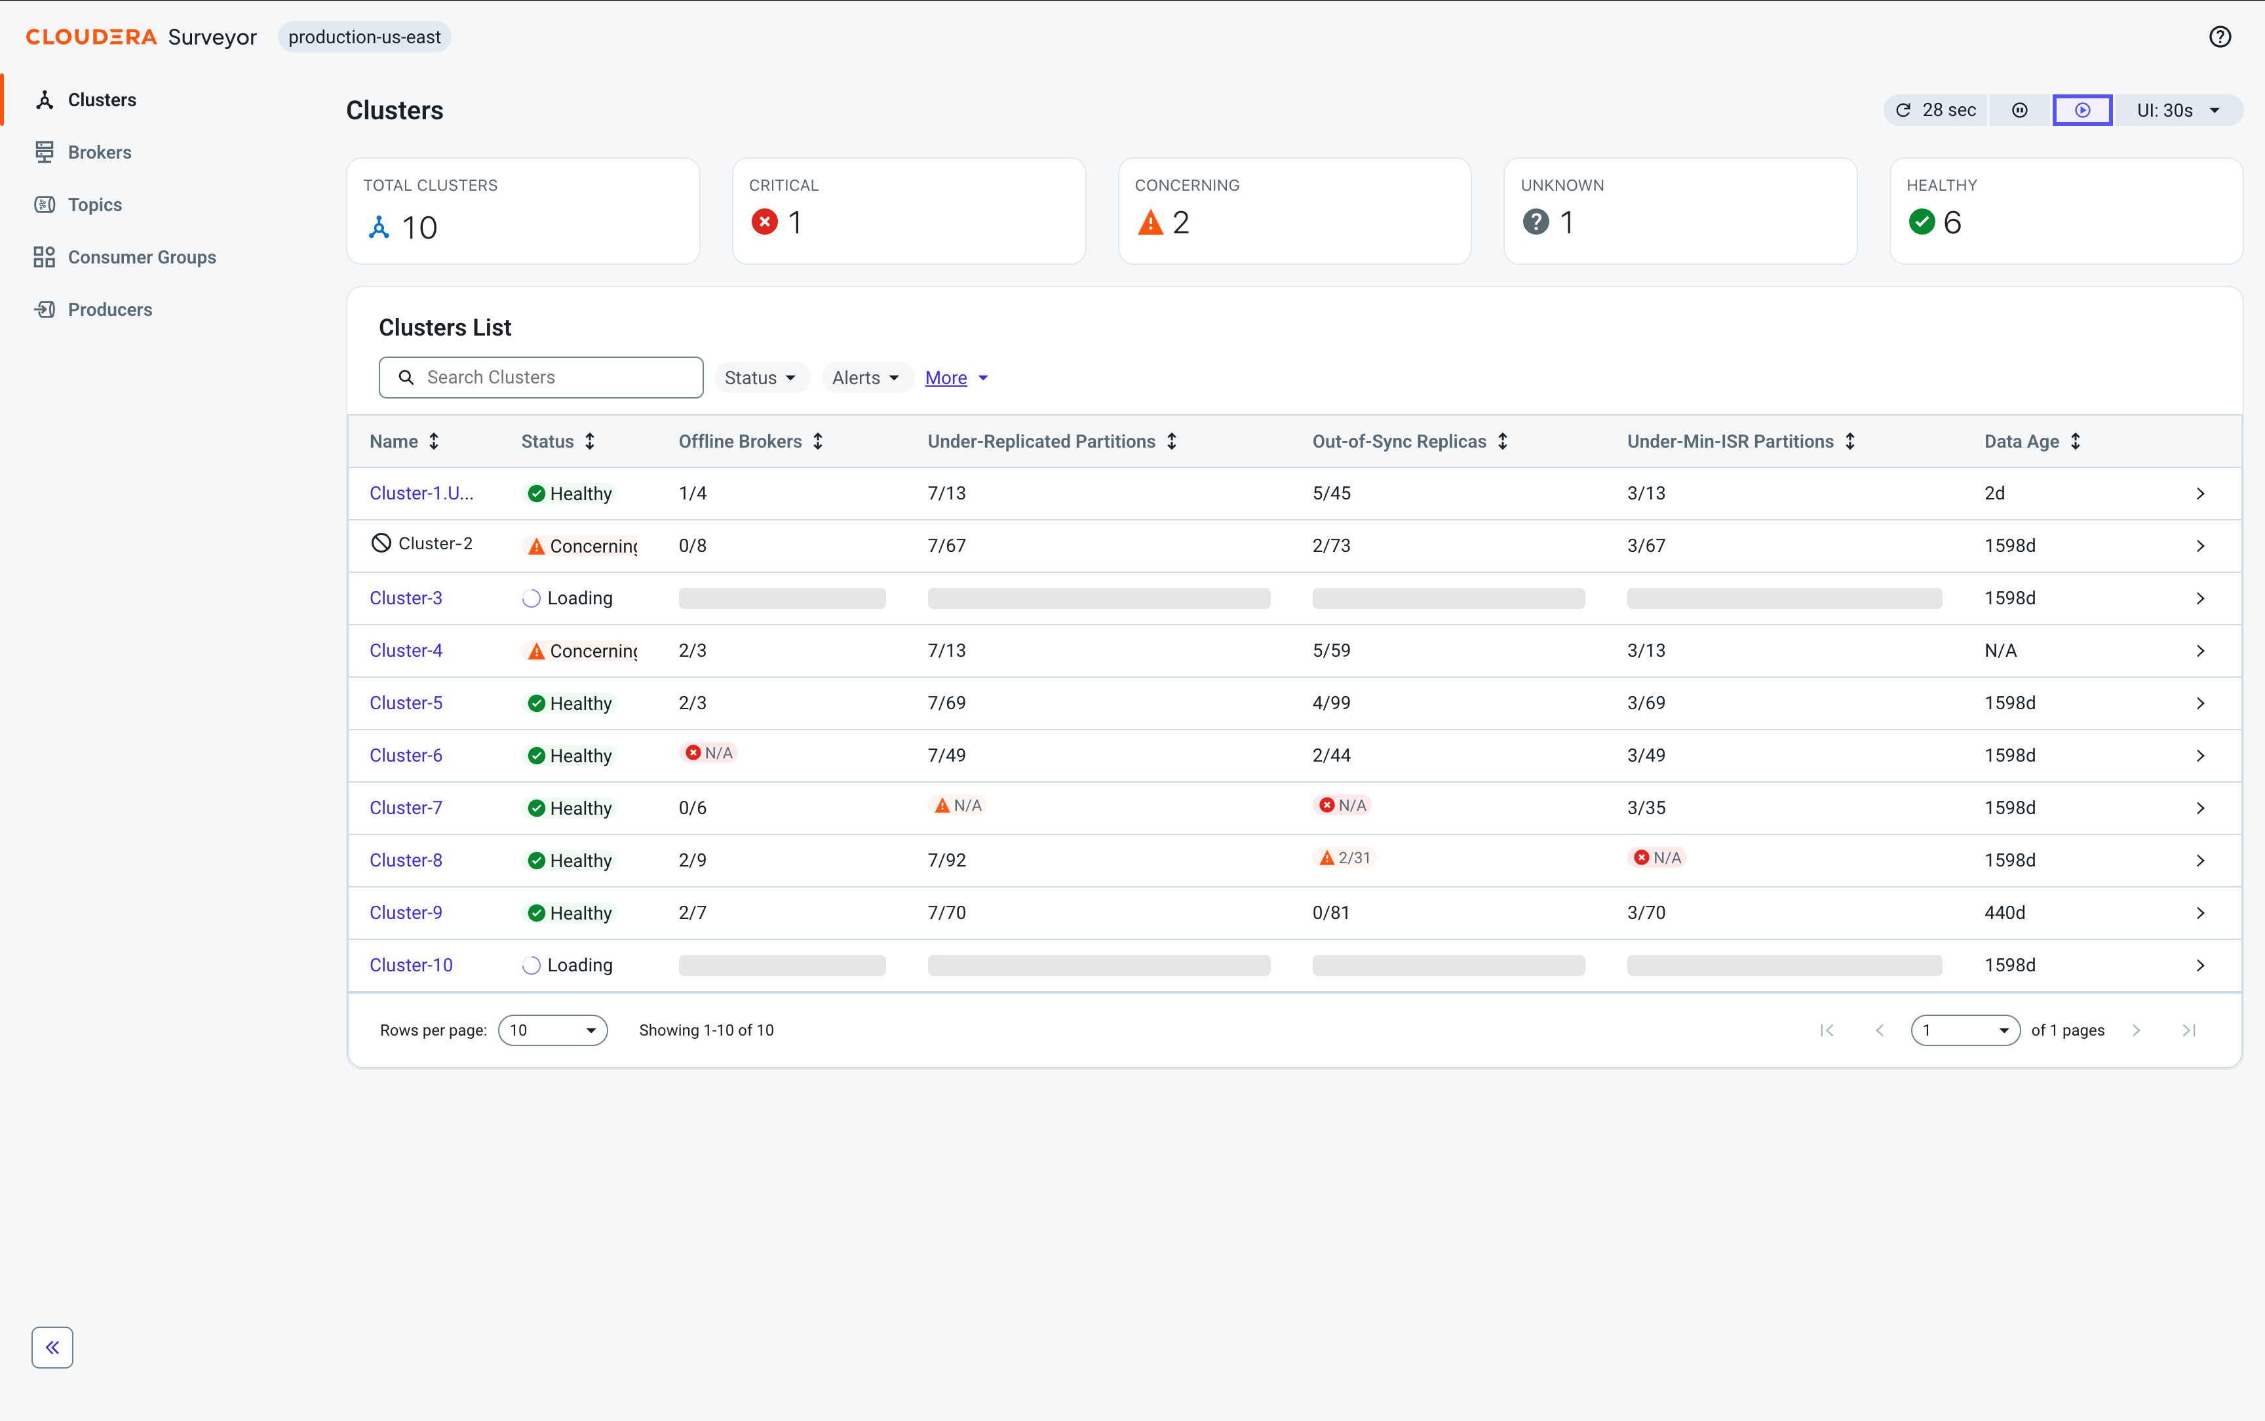Screen dimensions: 2265x1421
Task: Focus the Search Clusters field
Action: [x=540, y=377]
